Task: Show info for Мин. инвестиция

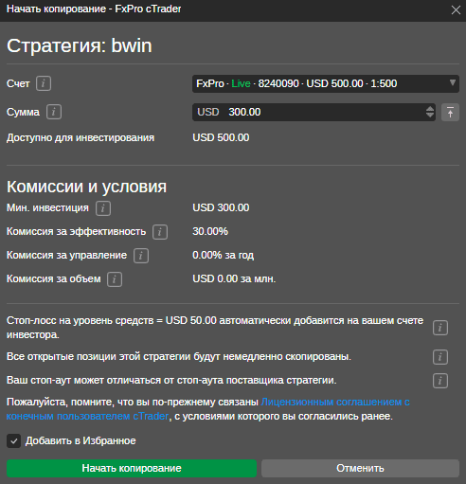Action: pos(103,208)
